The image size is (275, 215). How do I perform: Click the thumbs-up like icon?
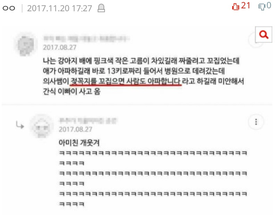click(x=236, y=7)
